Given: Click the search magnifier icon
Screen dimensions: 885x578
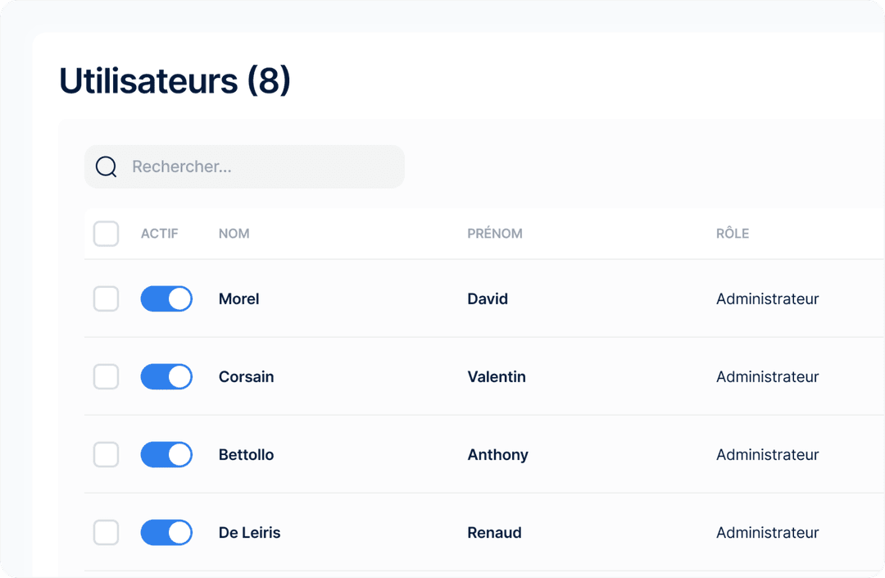Looking at the screenshot, I should [x=106, y=167].
